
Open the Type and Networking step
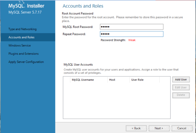click(x=23, y=29)
